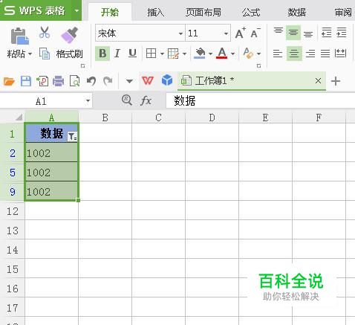Toggle vertical middle alignment
The image size is (355, 325).
pos(293,32)
